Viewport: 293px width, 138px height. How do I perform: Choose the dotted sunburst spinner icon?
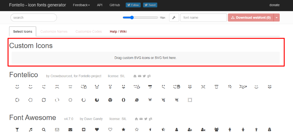coord(70,100)
